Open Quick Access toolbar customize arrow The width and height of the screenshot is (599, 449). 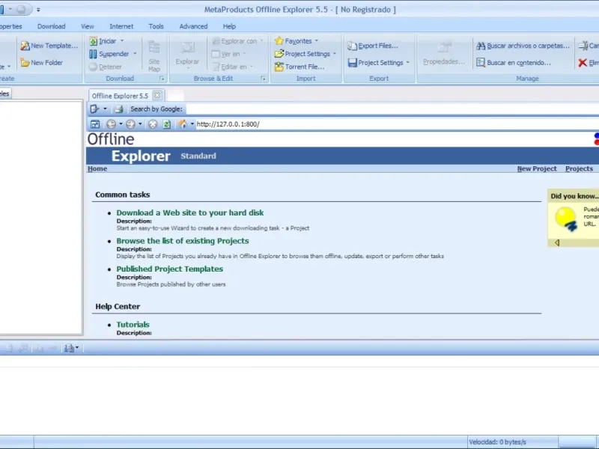click(x=38, y=10)
